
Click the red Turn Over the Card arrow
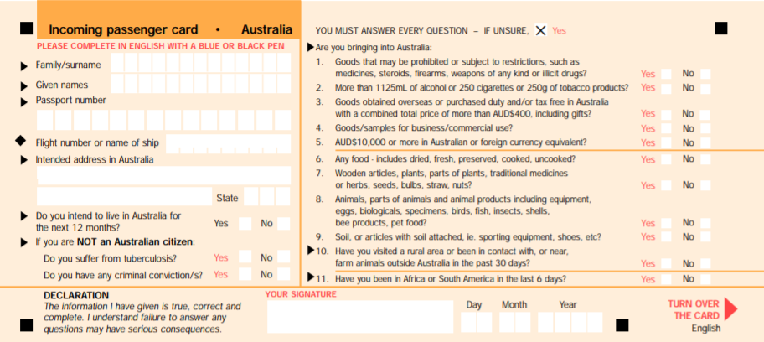(x=730, y=308)
